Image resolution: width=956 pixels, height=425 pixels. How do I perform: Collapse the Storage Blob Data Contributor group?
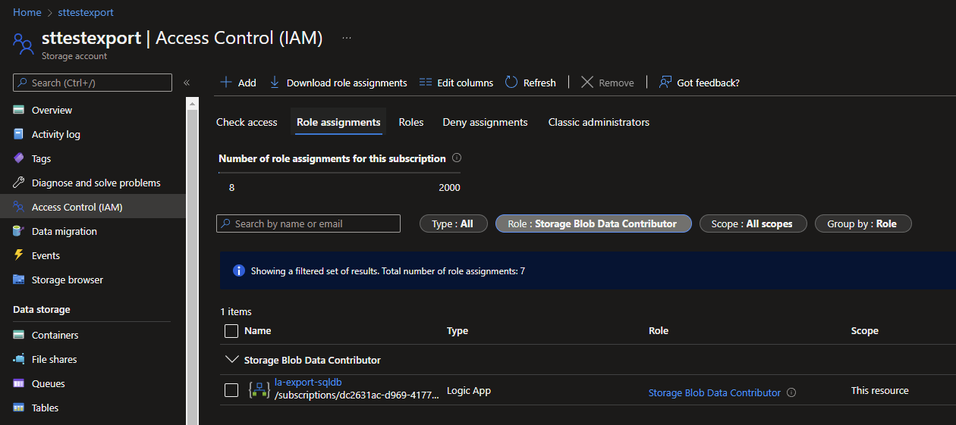click(x=231, y=360)
